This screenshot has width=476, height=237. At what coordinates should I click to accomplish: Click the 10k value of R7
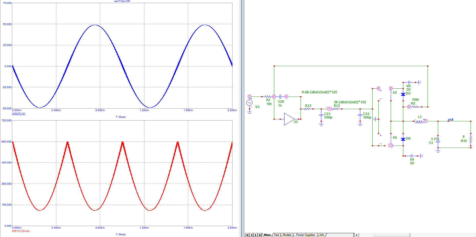pyautogui.click(x=269, y=104)
